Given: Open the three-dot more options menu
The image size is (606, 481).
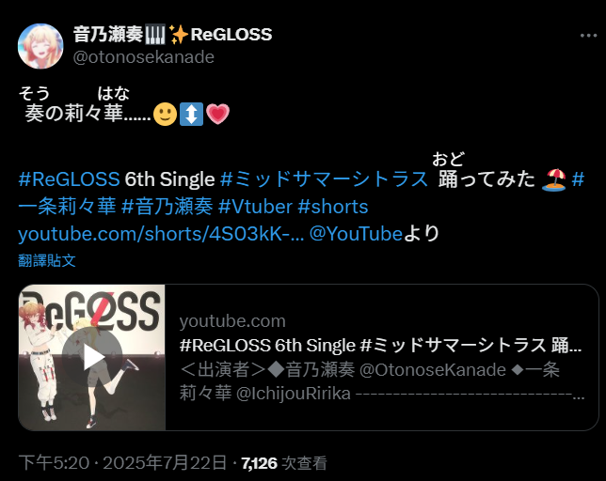Looking at the screenshot, I should 588,36.
